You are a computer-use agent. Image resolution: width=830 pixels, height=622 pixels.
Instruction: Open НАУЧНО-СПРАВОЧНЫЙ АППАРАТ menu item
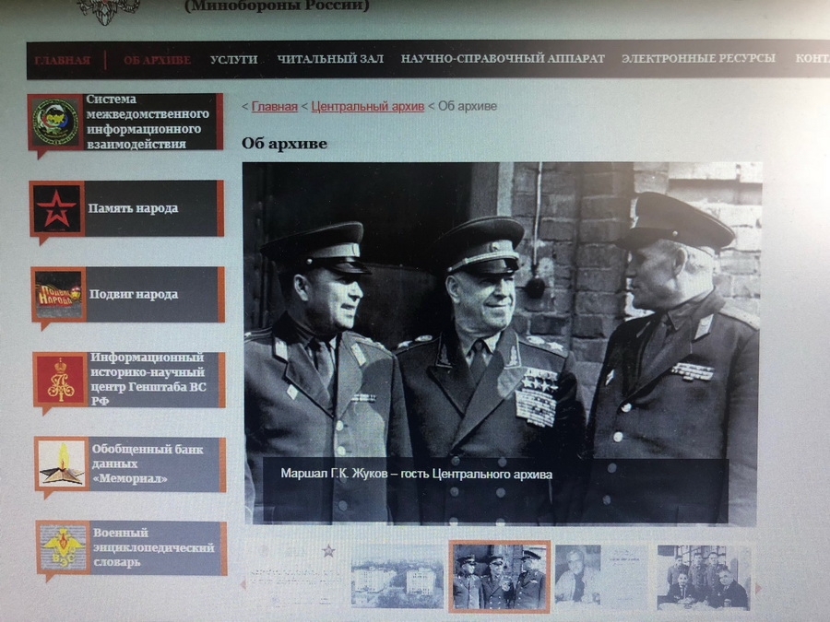click(x=503, y=59)
